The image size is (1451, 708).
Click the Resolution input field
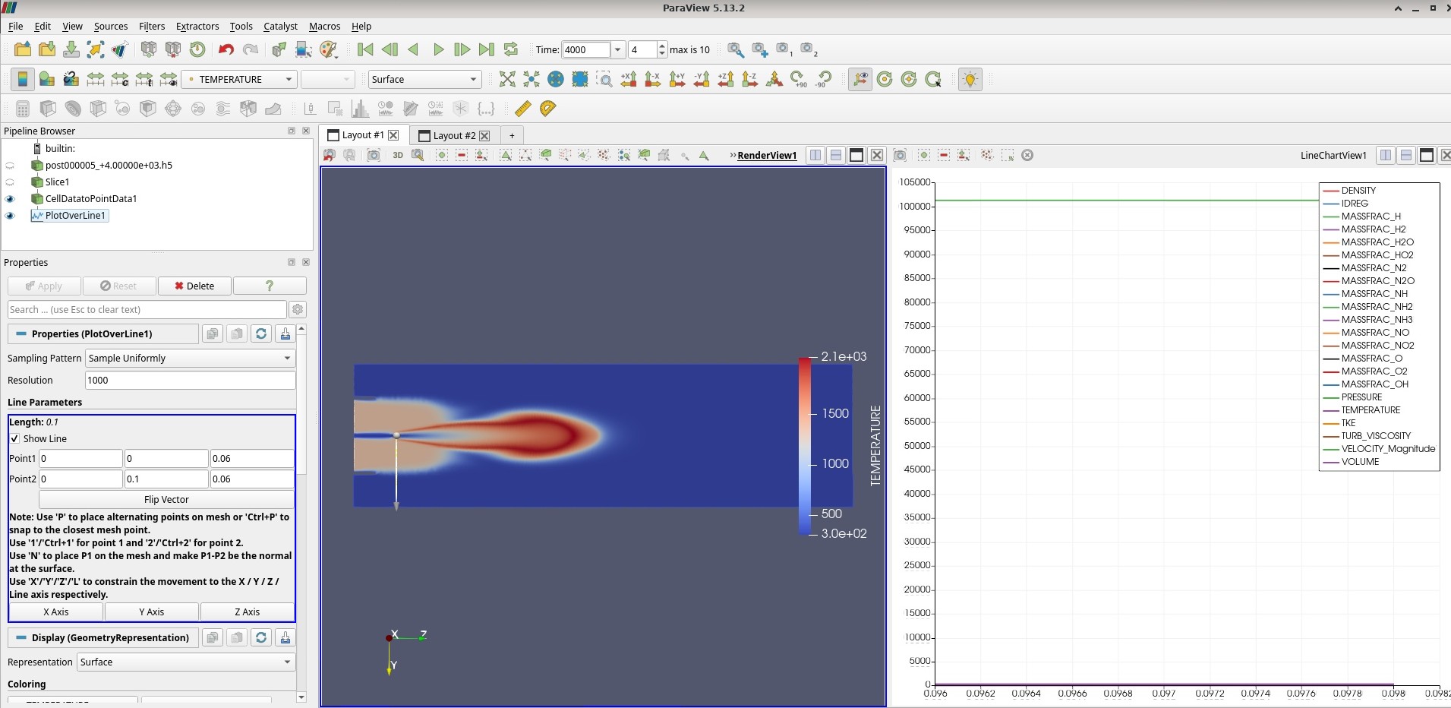(x=190, y=381)
